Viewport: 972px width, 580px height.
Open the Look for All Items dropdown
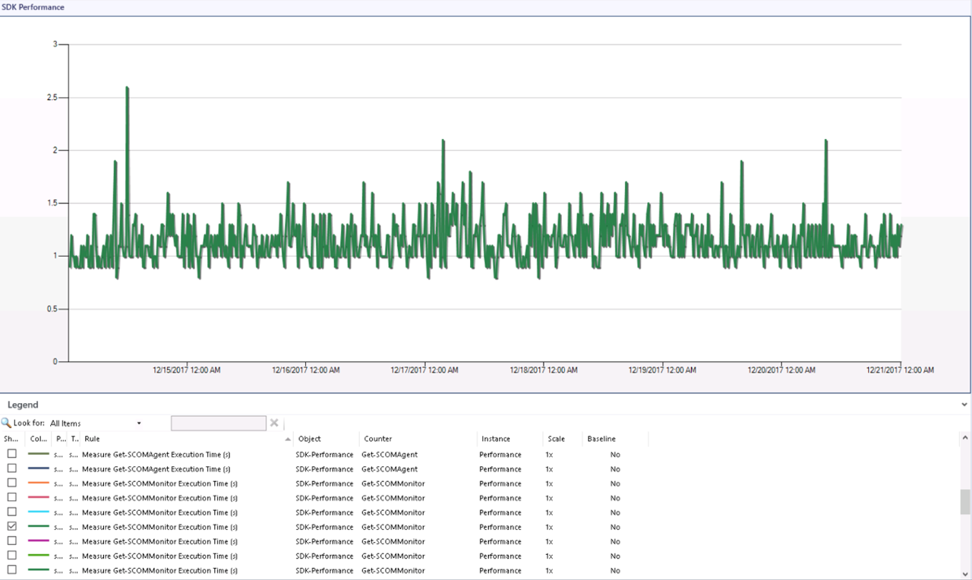[x=139, y=423]
